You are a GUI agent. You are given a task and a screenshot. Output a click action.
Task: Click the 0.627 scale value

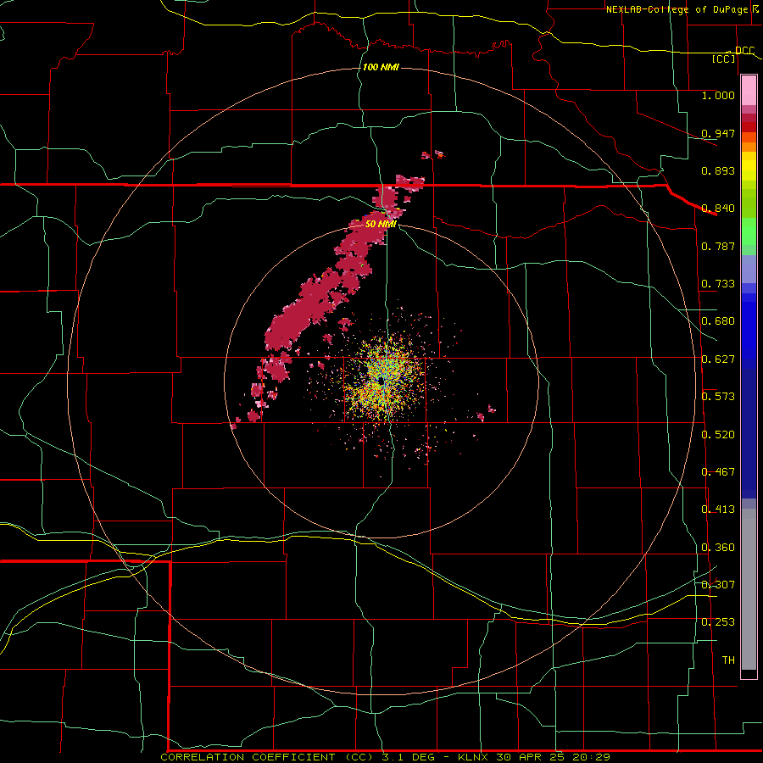click(x=718, y=359)
